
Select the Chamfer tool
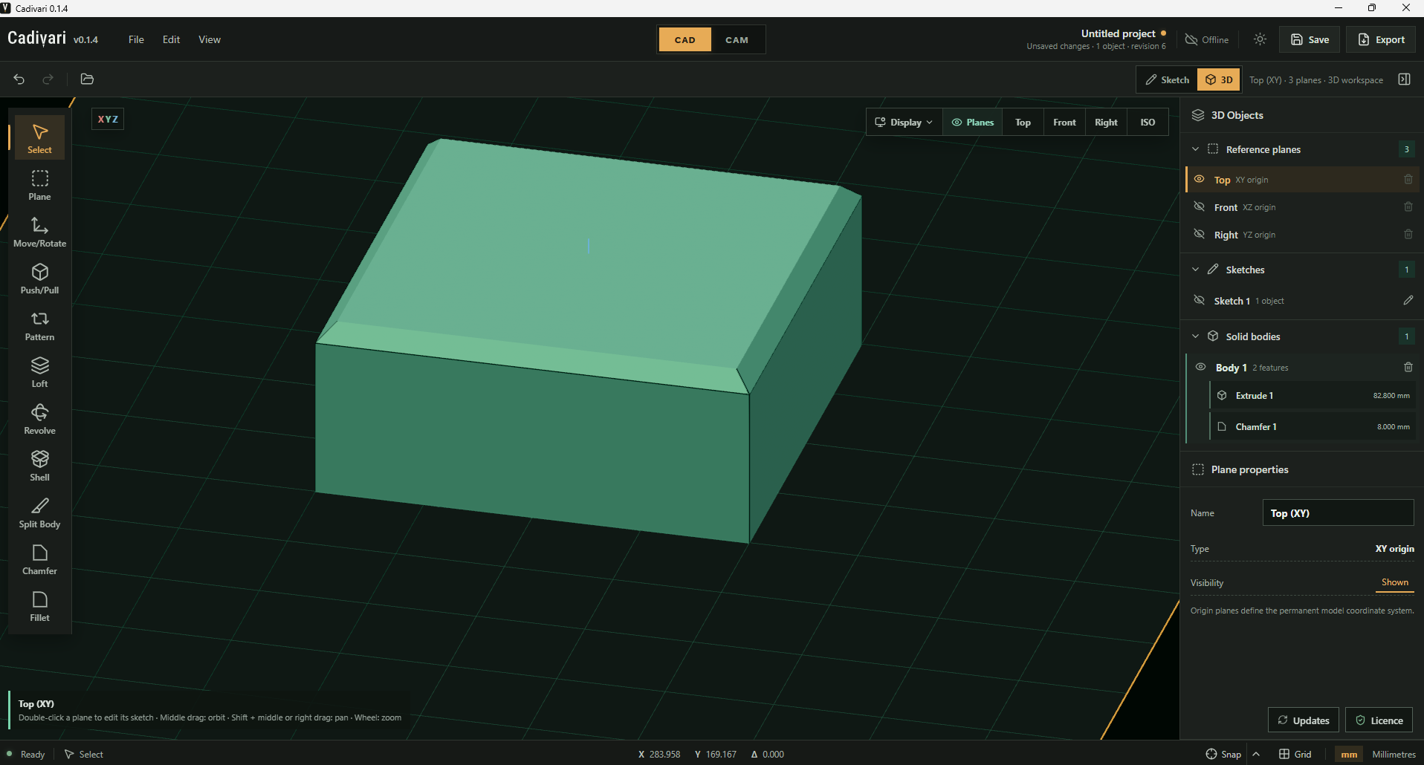(39, 559)
